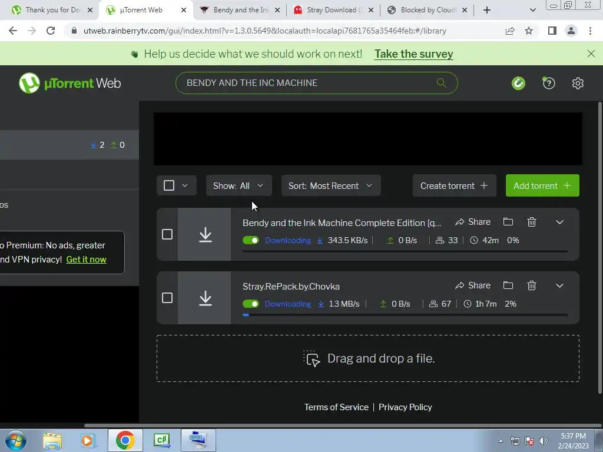Screen dimensions: 603x452
Task: Go back in the browser
Action: point(13,31)
